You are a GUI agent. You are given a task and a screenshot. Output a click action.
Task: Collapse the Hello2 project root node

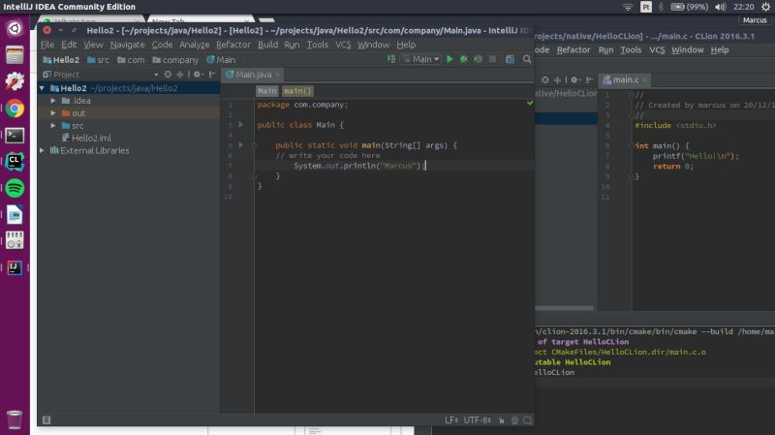42,88
